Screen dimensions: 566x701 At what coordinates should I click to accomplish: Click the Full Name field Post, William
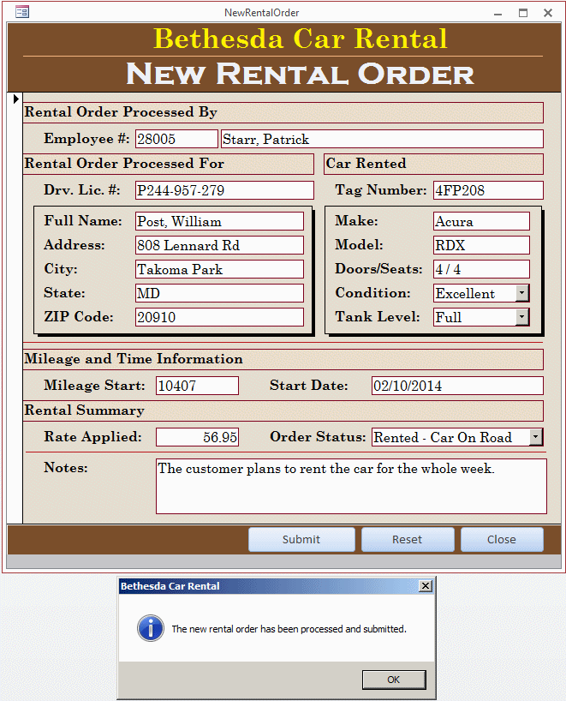tap(219, 221)
